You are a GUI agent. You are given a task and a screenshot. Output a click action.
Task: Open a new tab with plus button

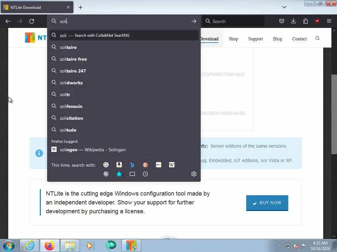pyautogui.click(x=80, y=8)
